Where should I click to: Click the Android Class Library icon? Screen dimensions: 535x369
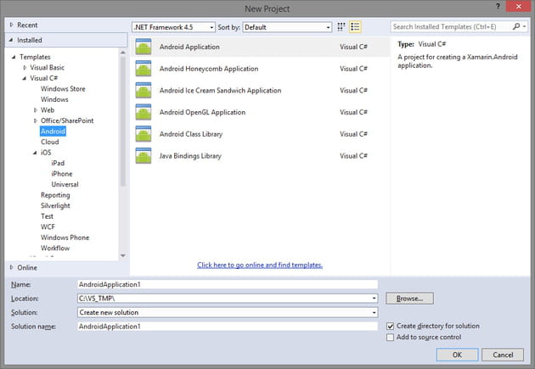point(144,134)
